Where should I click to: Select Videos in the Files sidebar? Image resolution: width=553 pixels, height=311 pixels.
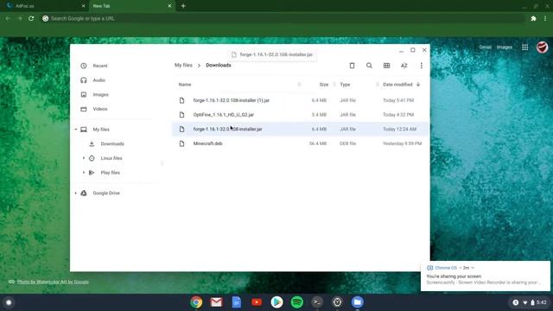[x=100, y=109]
